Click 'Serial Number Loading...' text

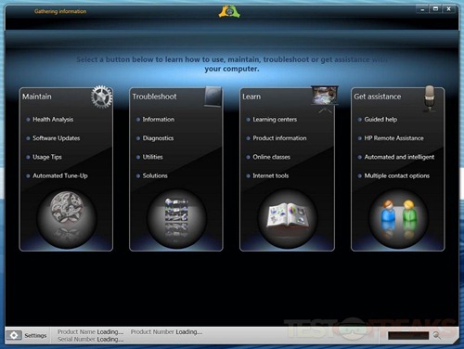91,340
